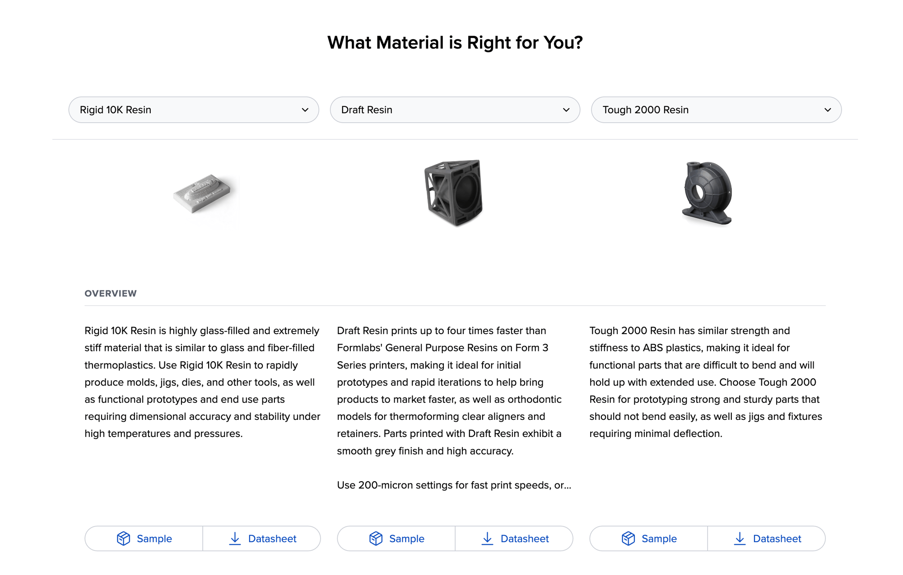Click the Sample box icon under Tough 2000 Resin
Viewport: 903px width, 575px height.
tap(628, 538)
